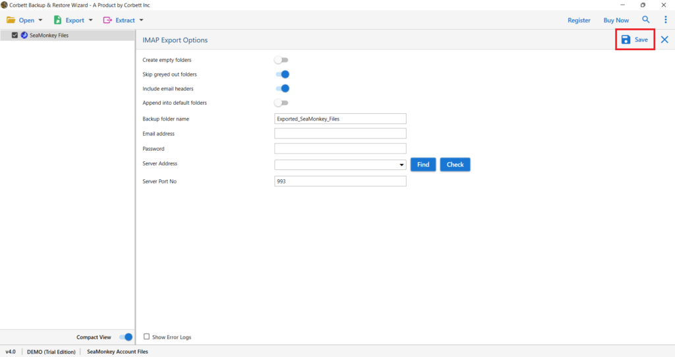Enable Create empty folders toggle

[x=281, y=60]
